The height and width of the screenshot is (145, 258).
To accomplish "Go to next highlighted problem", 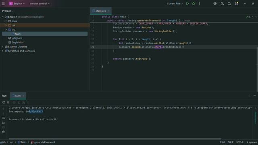I will coord(256,17).
